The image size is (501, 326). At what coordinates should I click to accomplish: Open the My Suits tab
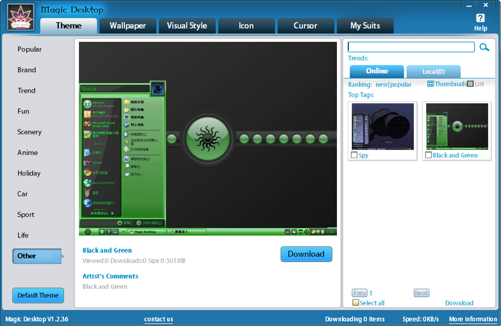click(365, 26)
